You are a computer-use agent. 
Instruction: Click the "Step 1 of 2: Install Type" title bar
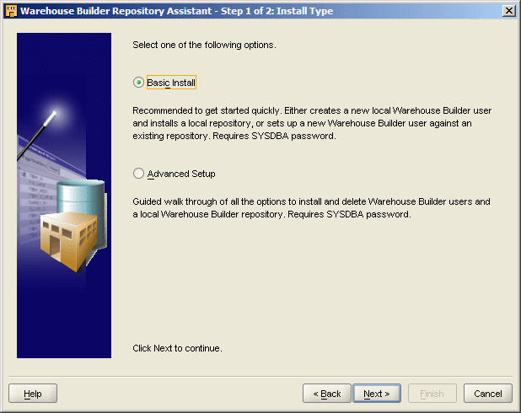(x=277, y=11)
